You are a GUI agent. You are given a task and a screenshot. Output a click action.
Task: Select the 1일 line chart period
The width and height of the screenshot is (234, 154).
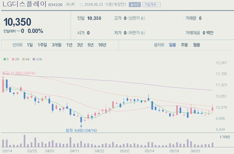point(30,45)
